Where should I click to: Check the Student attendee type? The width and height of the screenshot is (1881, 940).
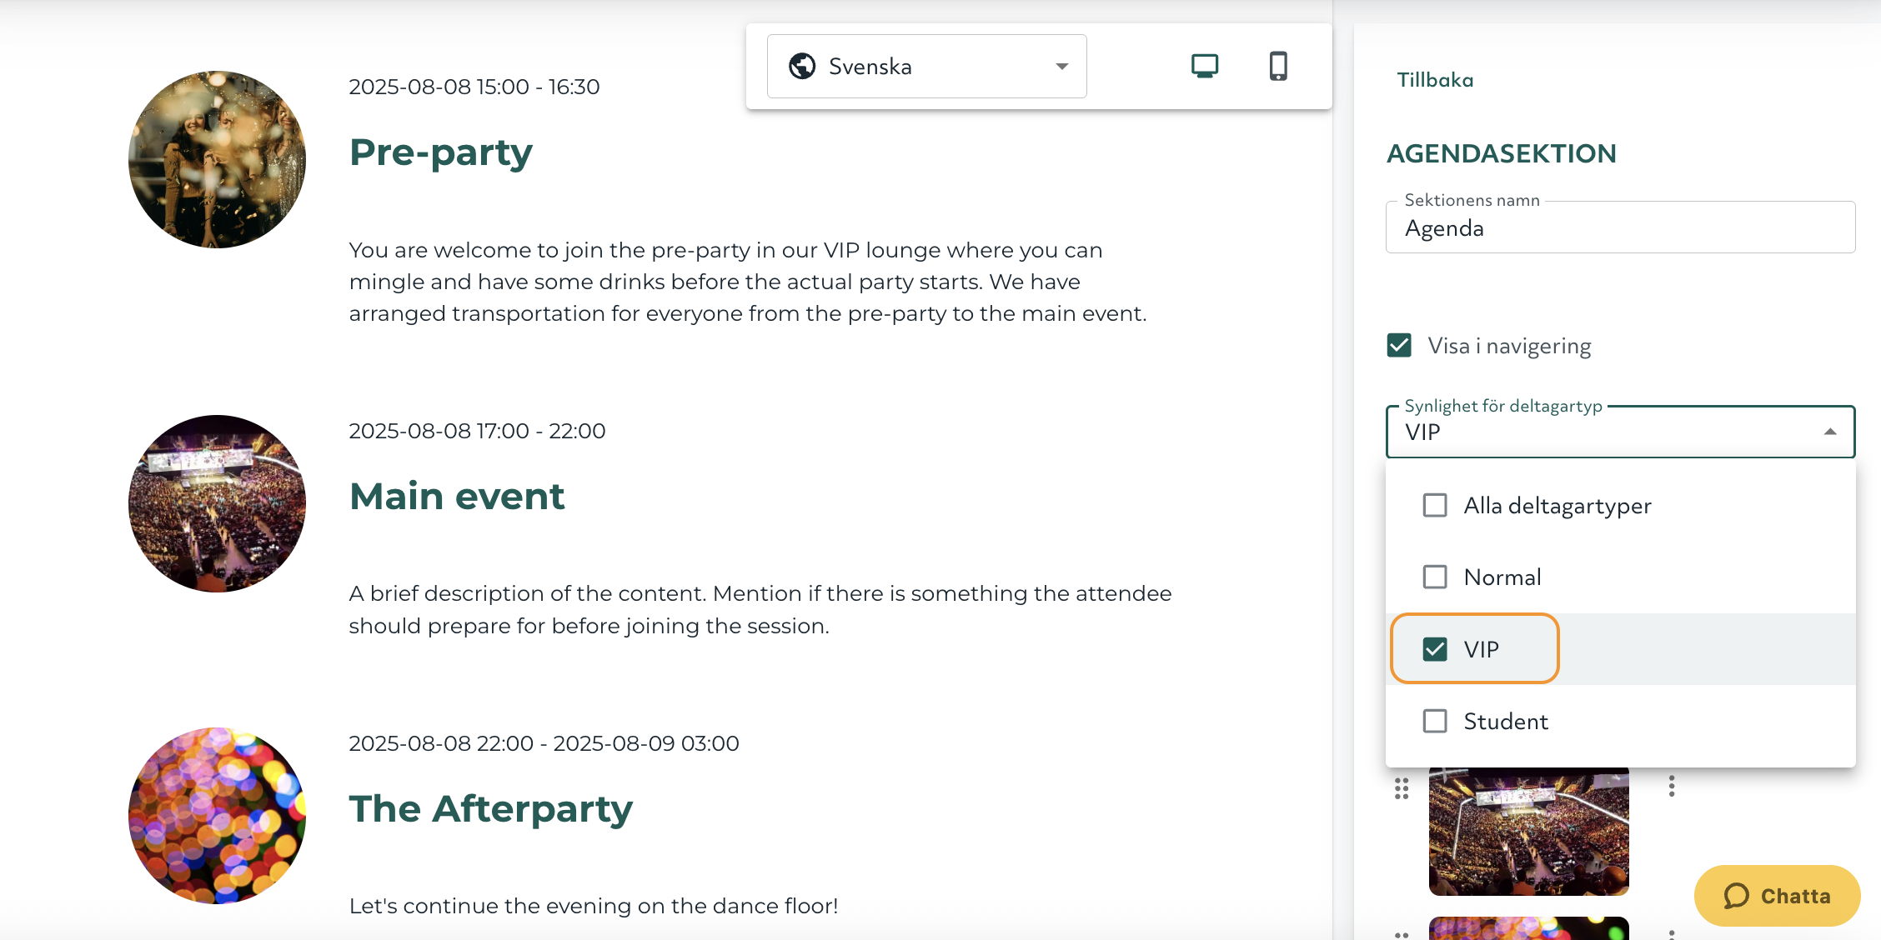pyautogui.click(x=1435, y=721)
